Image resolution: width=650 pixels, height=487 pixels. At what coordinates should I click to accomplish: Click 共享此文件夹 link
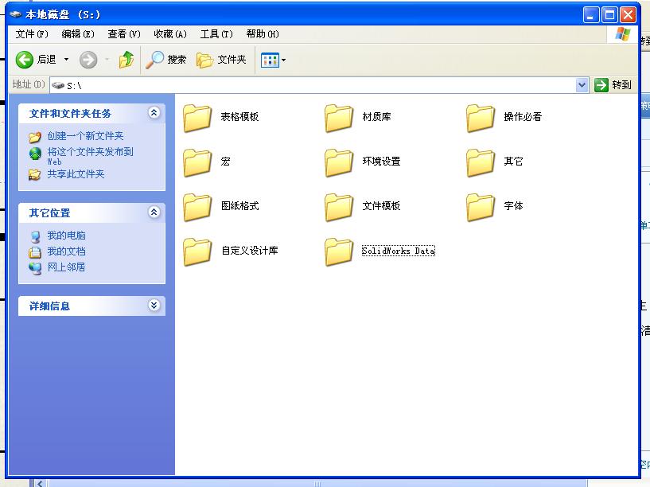click(x=76, y=174)
